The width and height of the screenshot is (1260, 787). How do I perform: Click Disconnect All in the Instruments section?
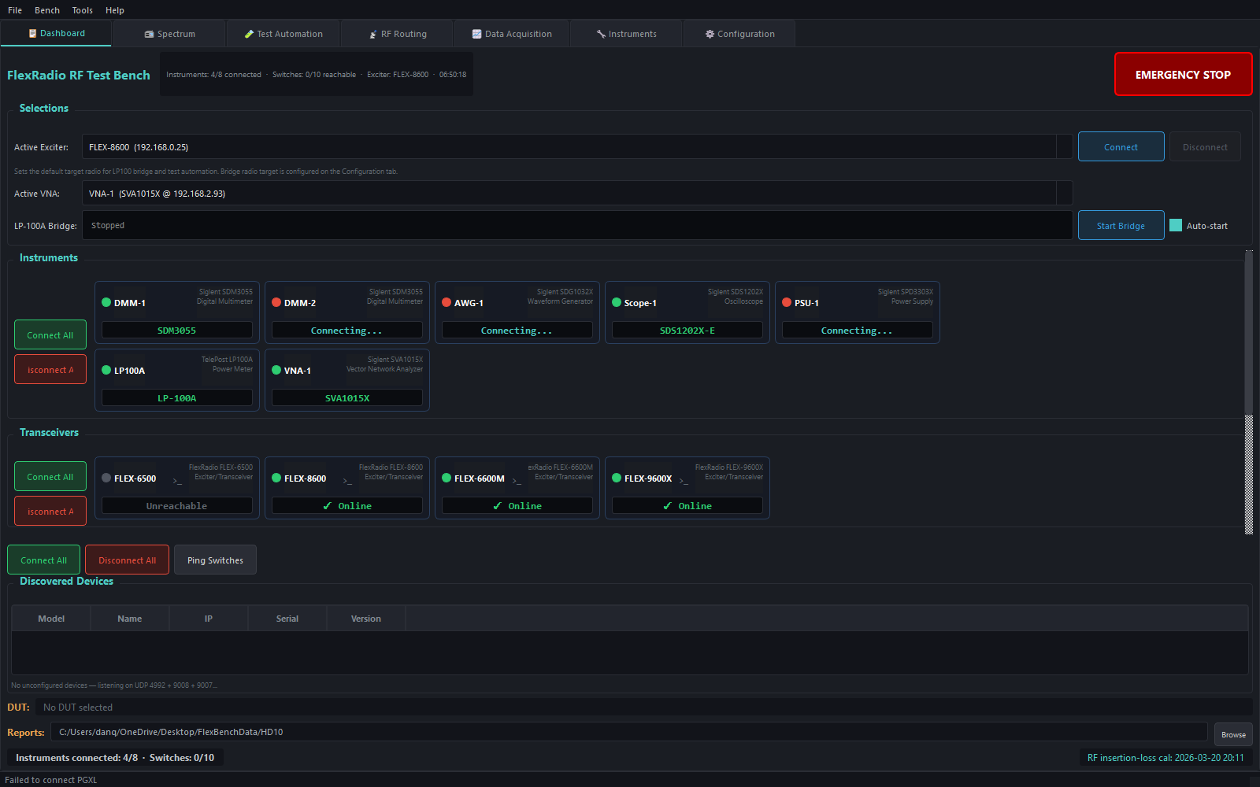(50, 370)
